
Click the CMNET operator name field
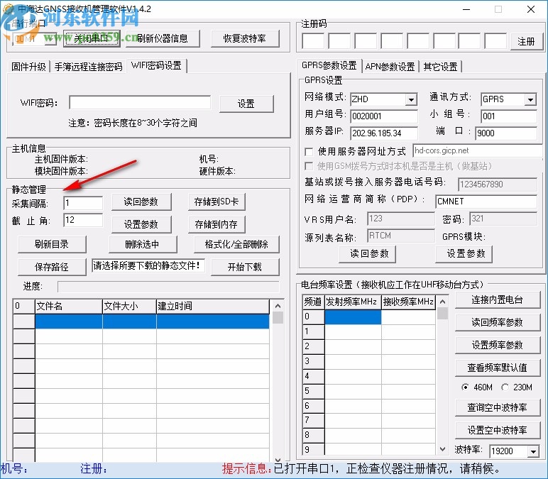tap(486, 202)
